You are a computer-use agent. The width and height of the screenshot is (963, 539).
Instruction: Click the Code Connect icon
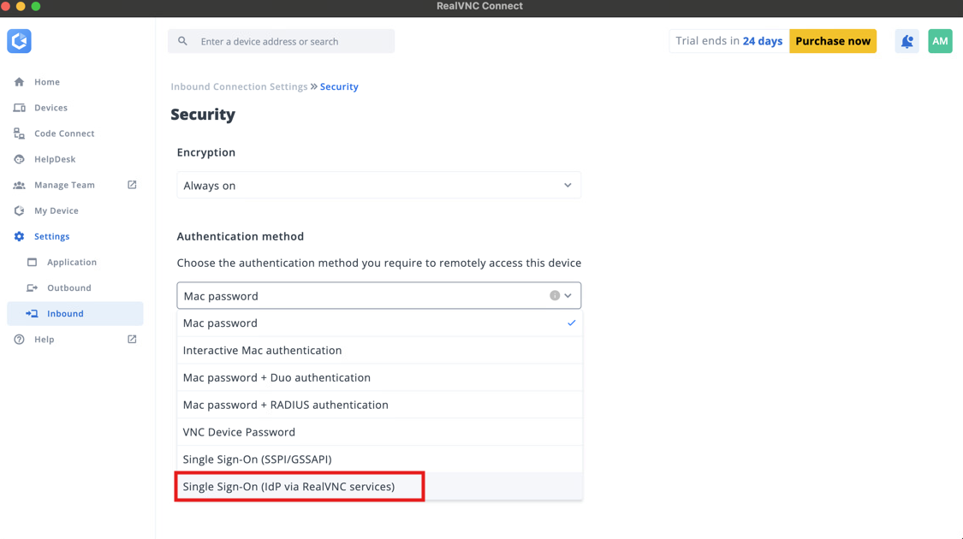19,133
